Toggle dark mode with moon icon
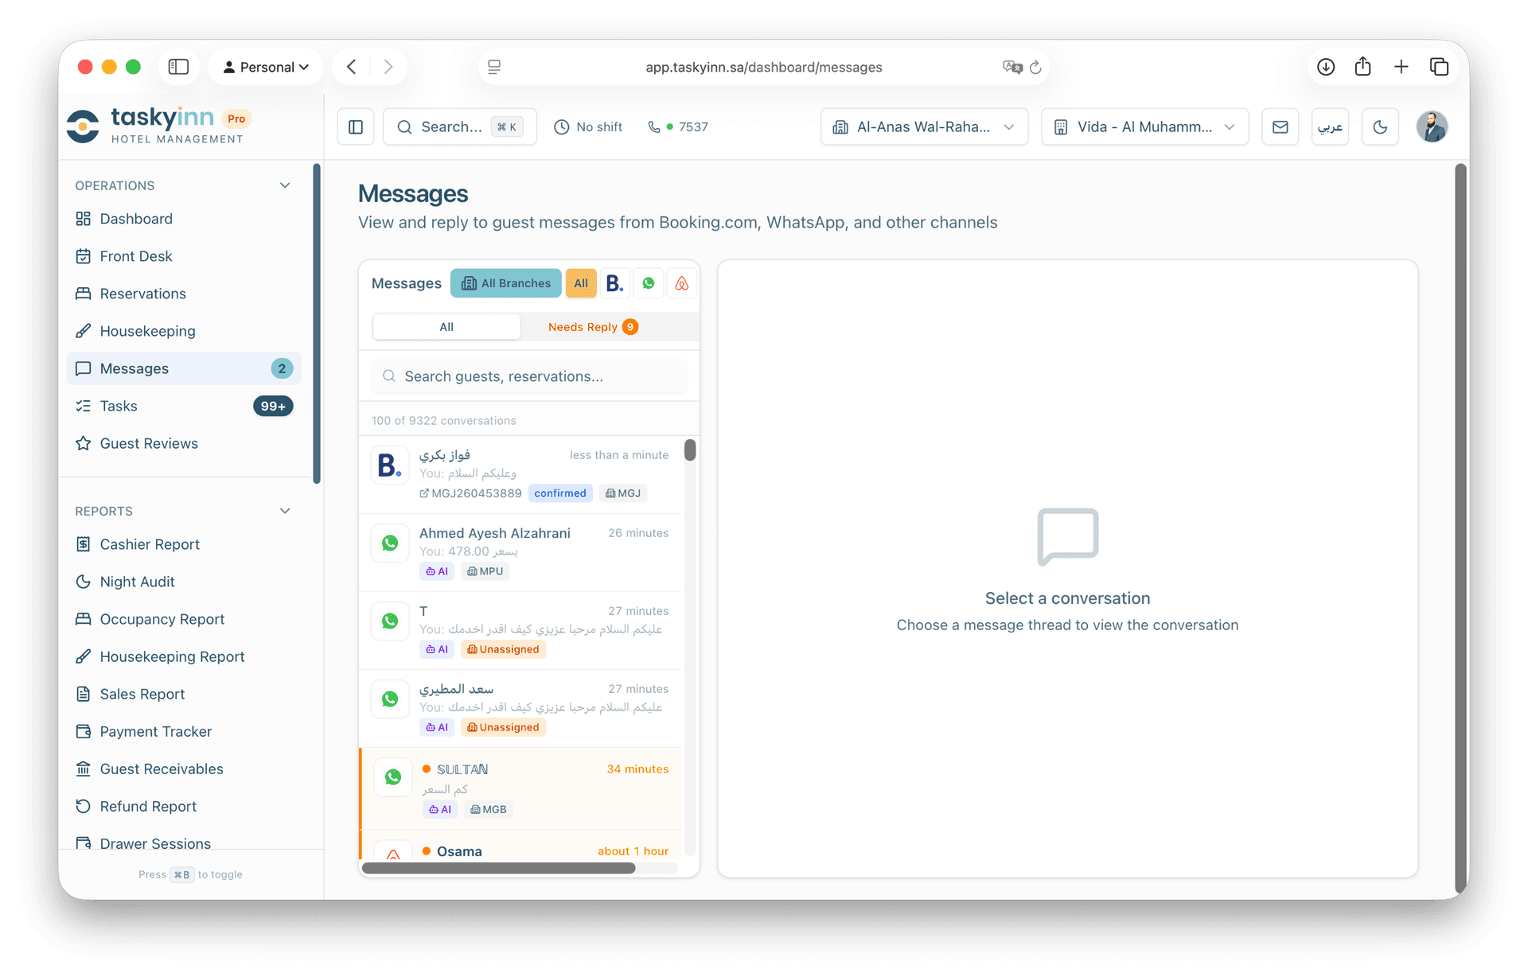 click(x=1380, y=127)
